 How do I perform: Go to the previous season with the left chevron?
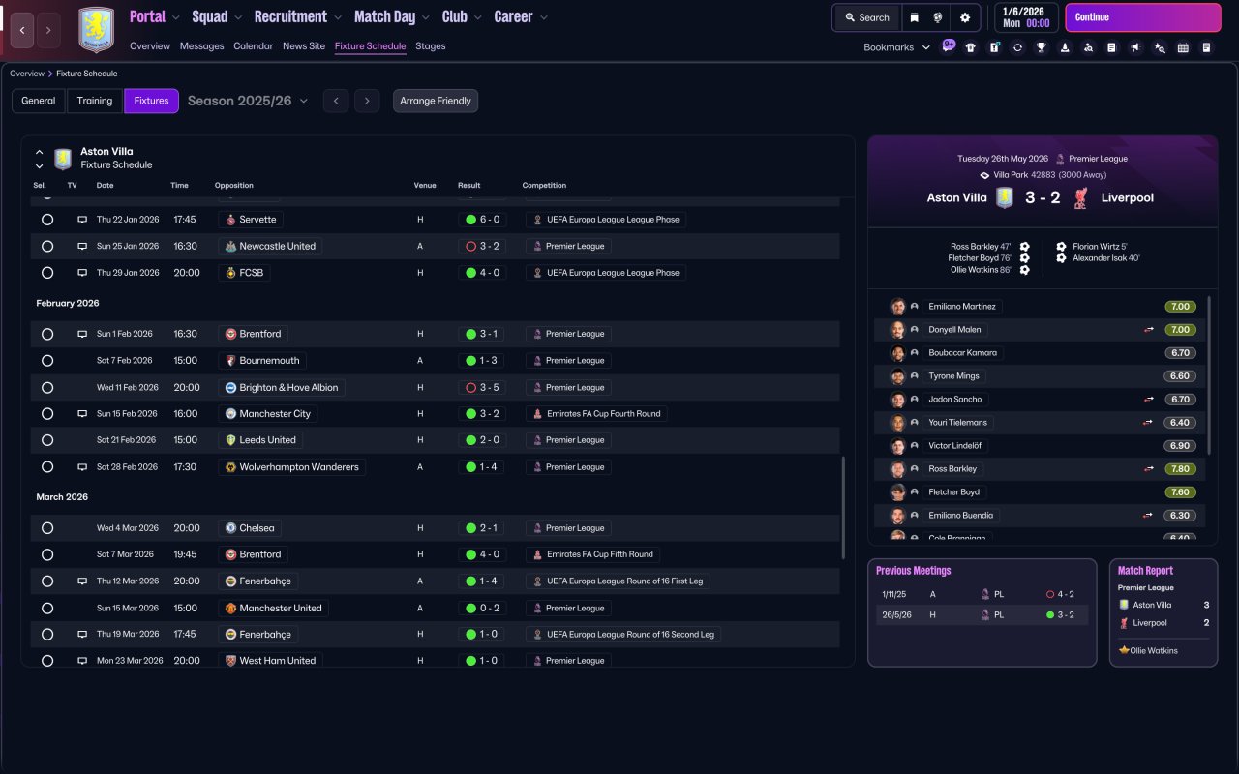tap(336, 101)
